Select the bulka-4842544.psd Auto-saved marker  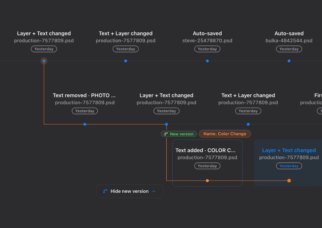pos(289,61)
